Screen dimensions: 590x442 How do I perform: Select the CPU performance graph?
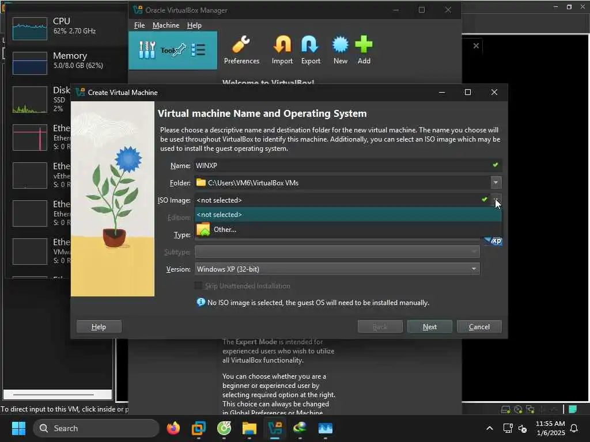(x=30, y=28)
